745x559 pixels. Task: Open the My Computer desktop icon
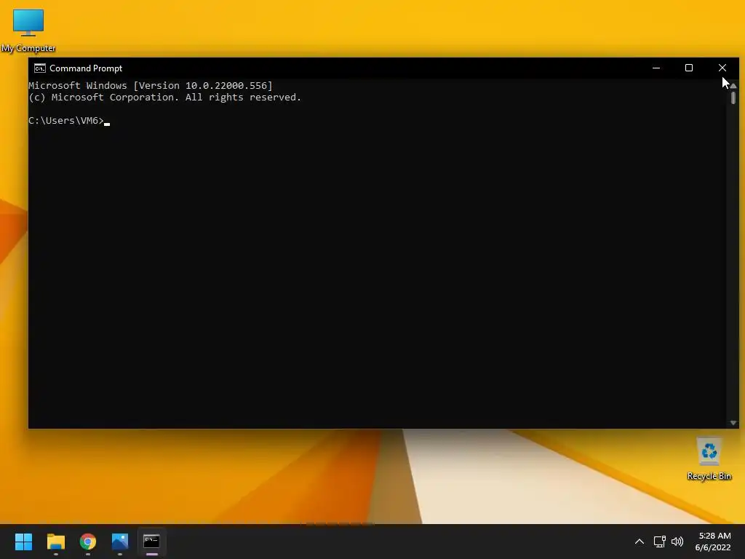tap(28, 31)
